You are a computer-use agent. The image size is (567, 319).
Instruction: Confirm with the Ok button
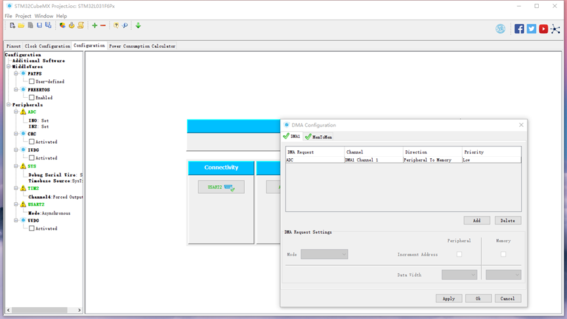click(478, 299)
